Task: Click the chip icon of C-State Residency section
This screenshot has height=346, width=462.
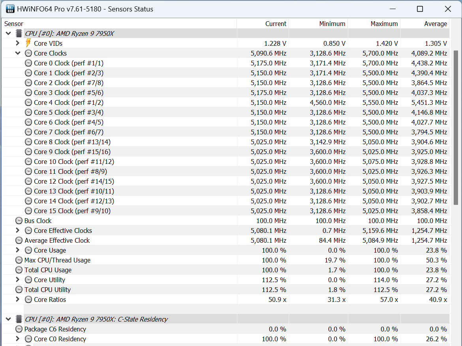Action: [19, 319]
